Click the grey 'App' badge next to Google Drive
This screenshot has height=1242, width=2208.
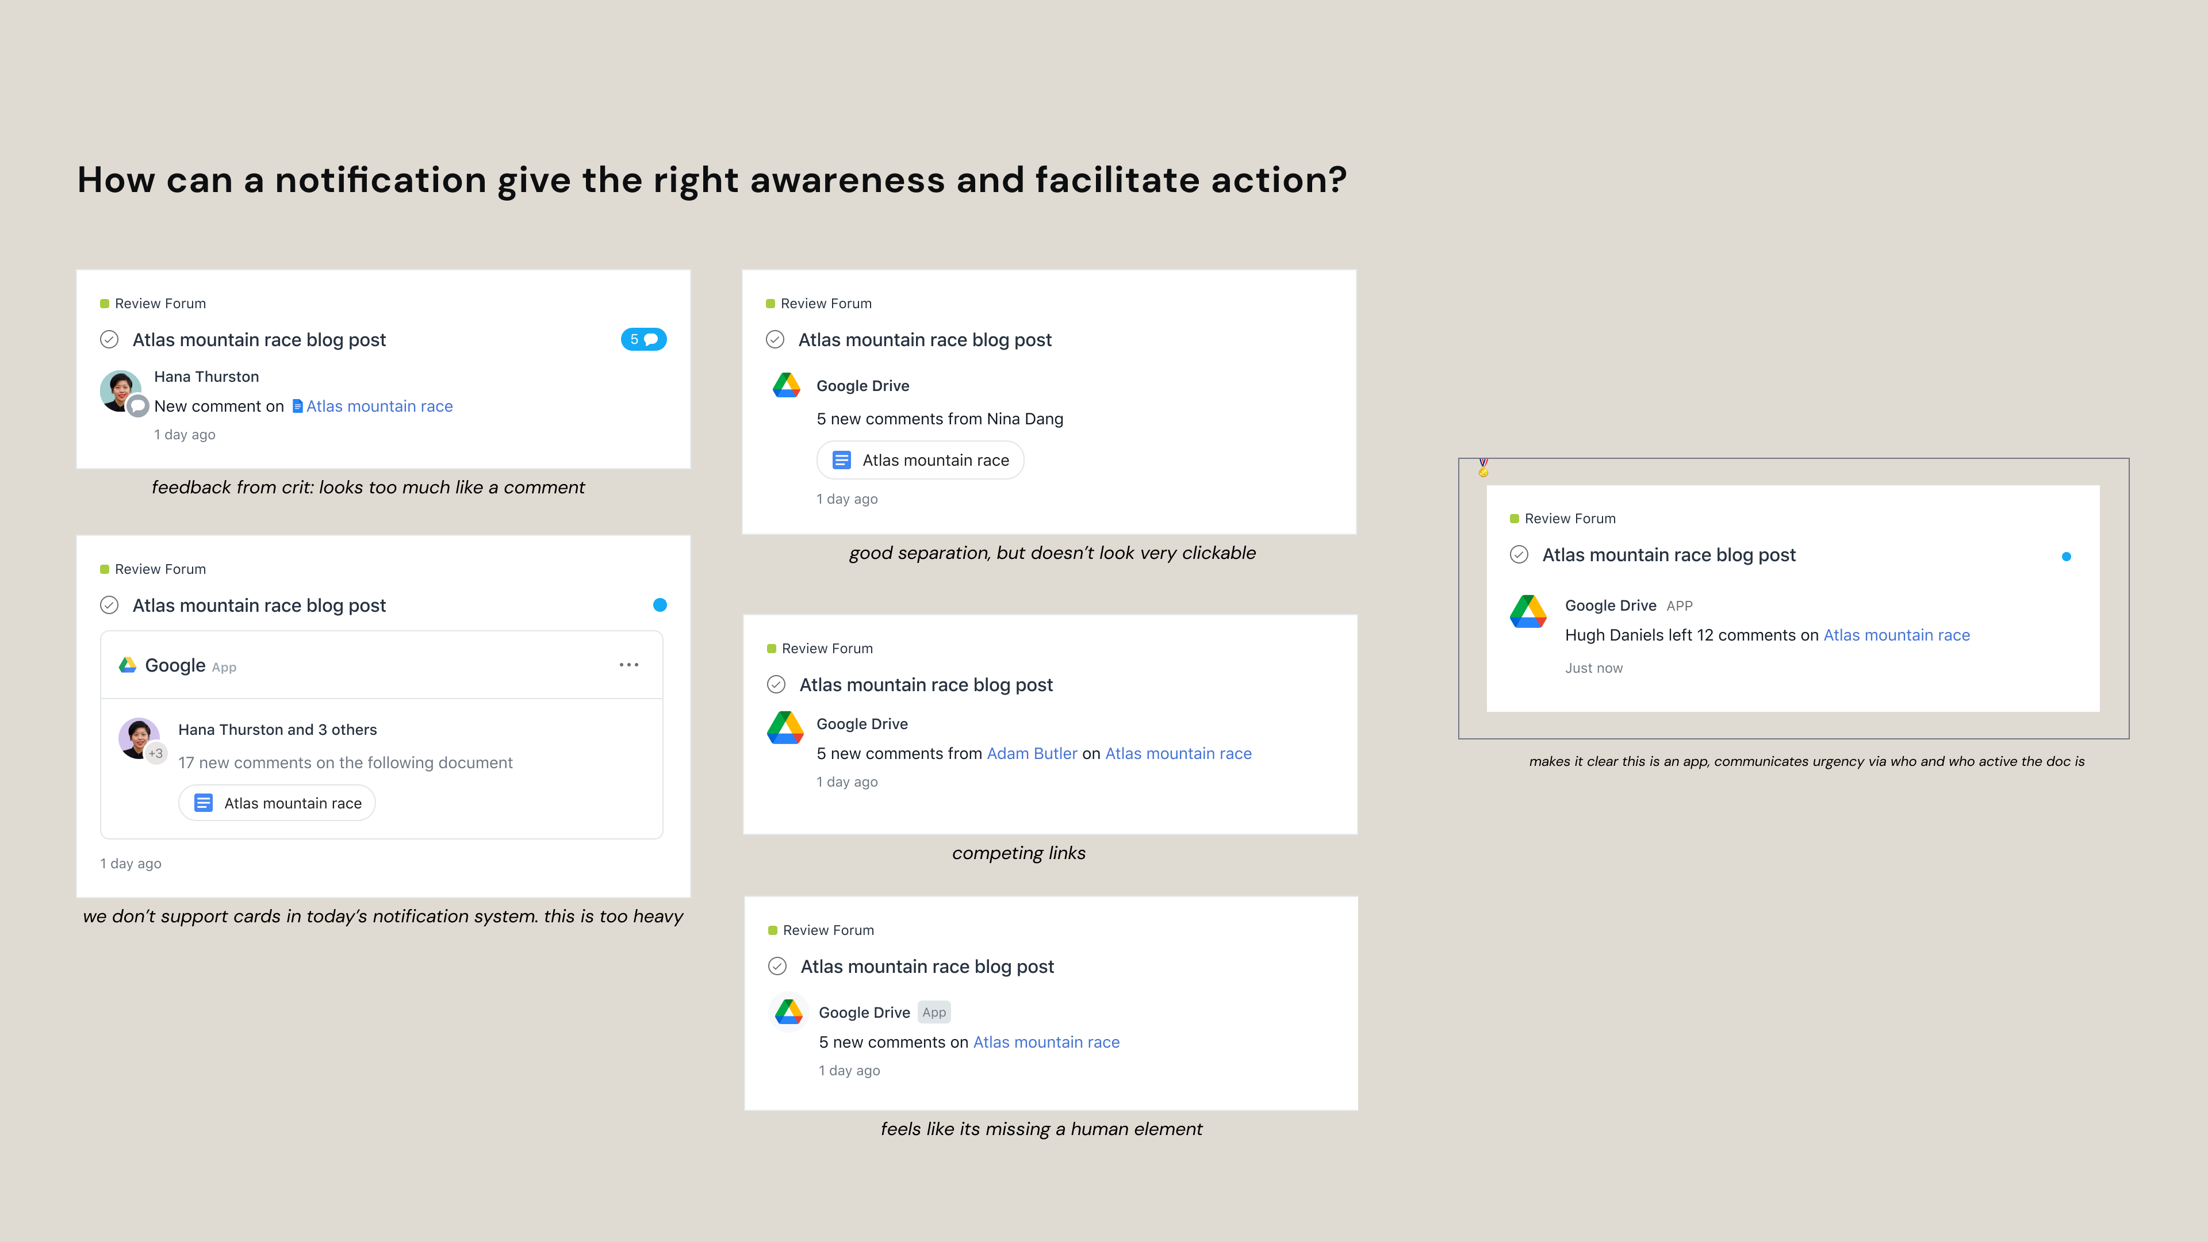coord(934,1012)
